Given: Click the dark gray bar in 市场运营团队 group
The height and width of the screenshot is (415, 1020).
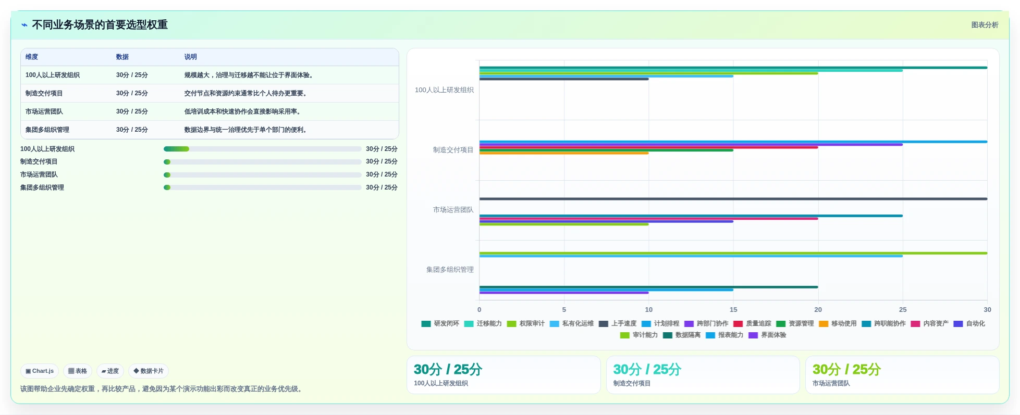Looking at the screenshot, I should pos(733,199).
